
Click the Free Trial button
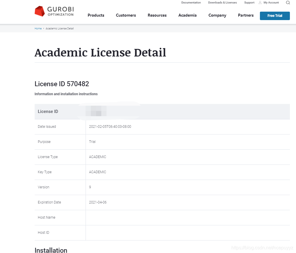275,16
